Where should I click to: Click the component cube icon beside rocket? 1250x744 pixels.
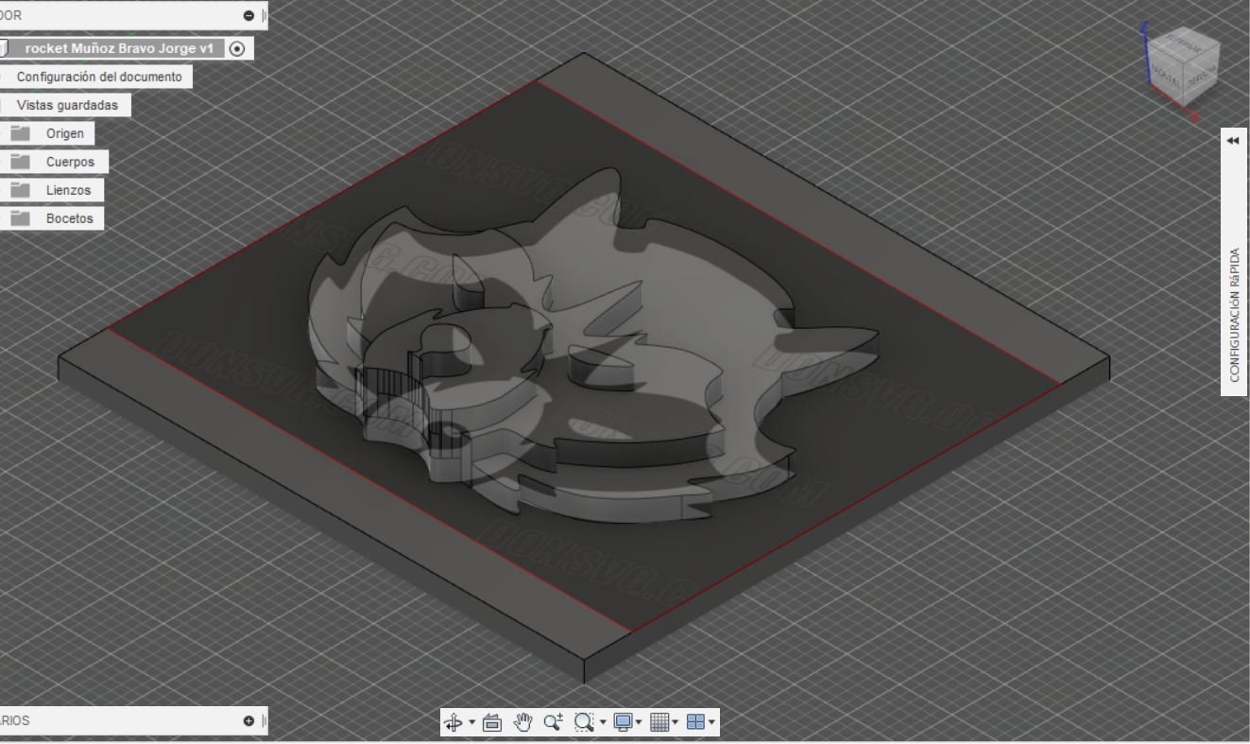click(x=4, y=48)
